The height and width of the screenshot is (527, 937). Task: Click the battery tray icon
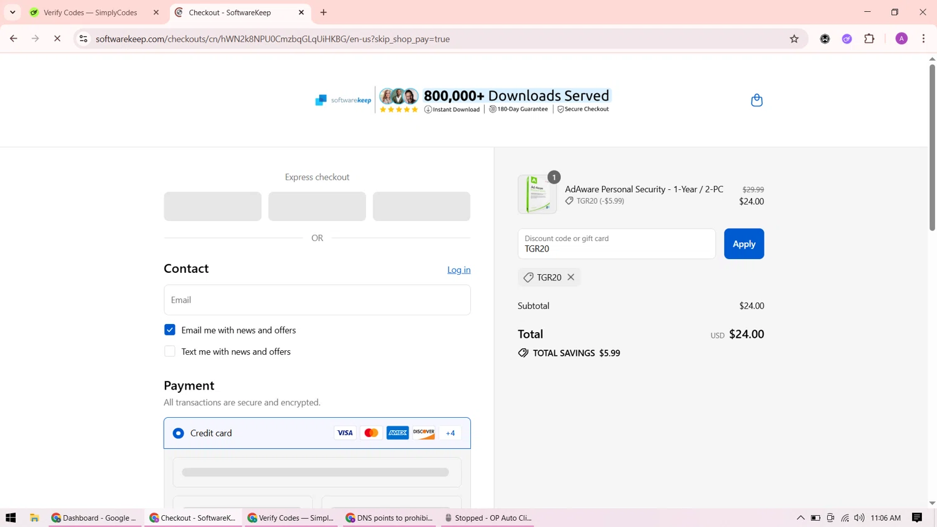(x=815, y=518)
